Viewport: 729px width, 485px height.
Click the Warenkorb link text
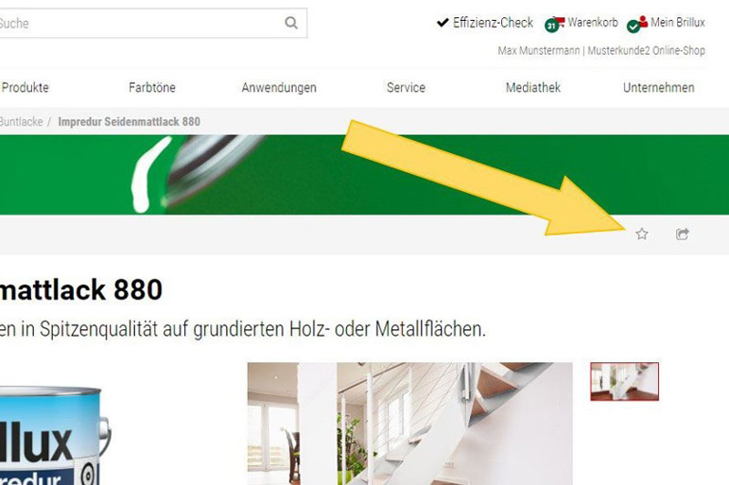pyautogui.click(x=593, y=22)
